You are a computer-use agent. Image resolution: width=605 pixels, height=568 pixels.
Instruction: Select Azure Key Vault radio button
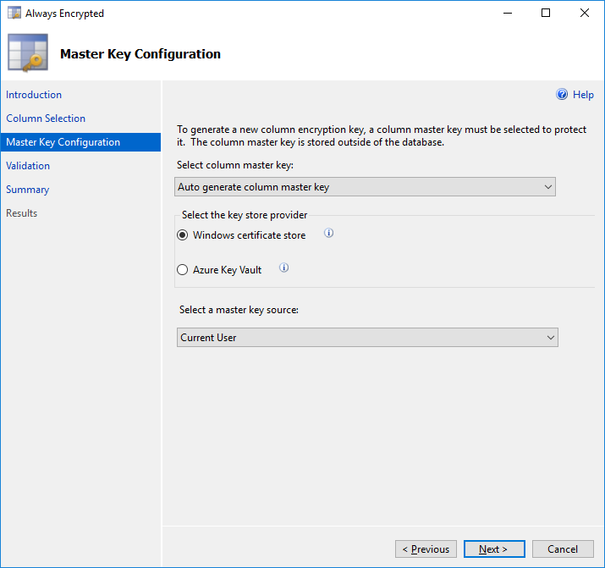pyautogui.click(x=183, y=270)
